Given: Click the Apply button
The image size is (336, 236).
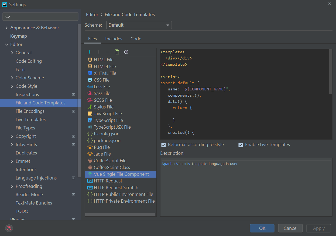Looking at the screenshot, I should point(319,228).
